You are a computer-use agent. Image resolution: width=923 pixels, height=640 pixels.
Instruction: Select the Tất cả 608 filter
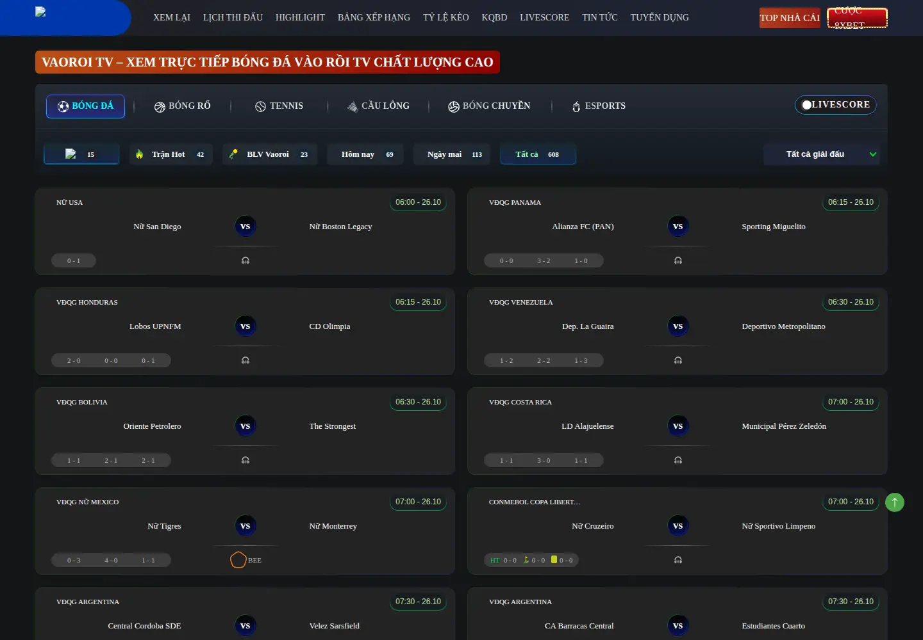coord(538,154)
